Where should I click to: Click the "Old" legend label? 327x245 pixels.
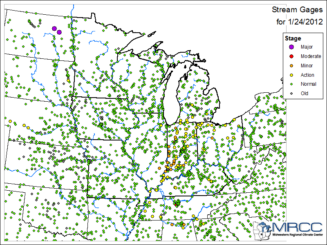(x=305, y=94)
